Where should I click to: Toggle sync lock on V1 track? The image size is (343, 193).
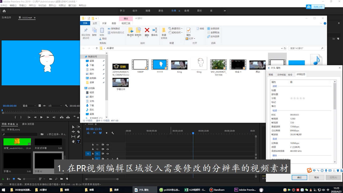(103, 154)
